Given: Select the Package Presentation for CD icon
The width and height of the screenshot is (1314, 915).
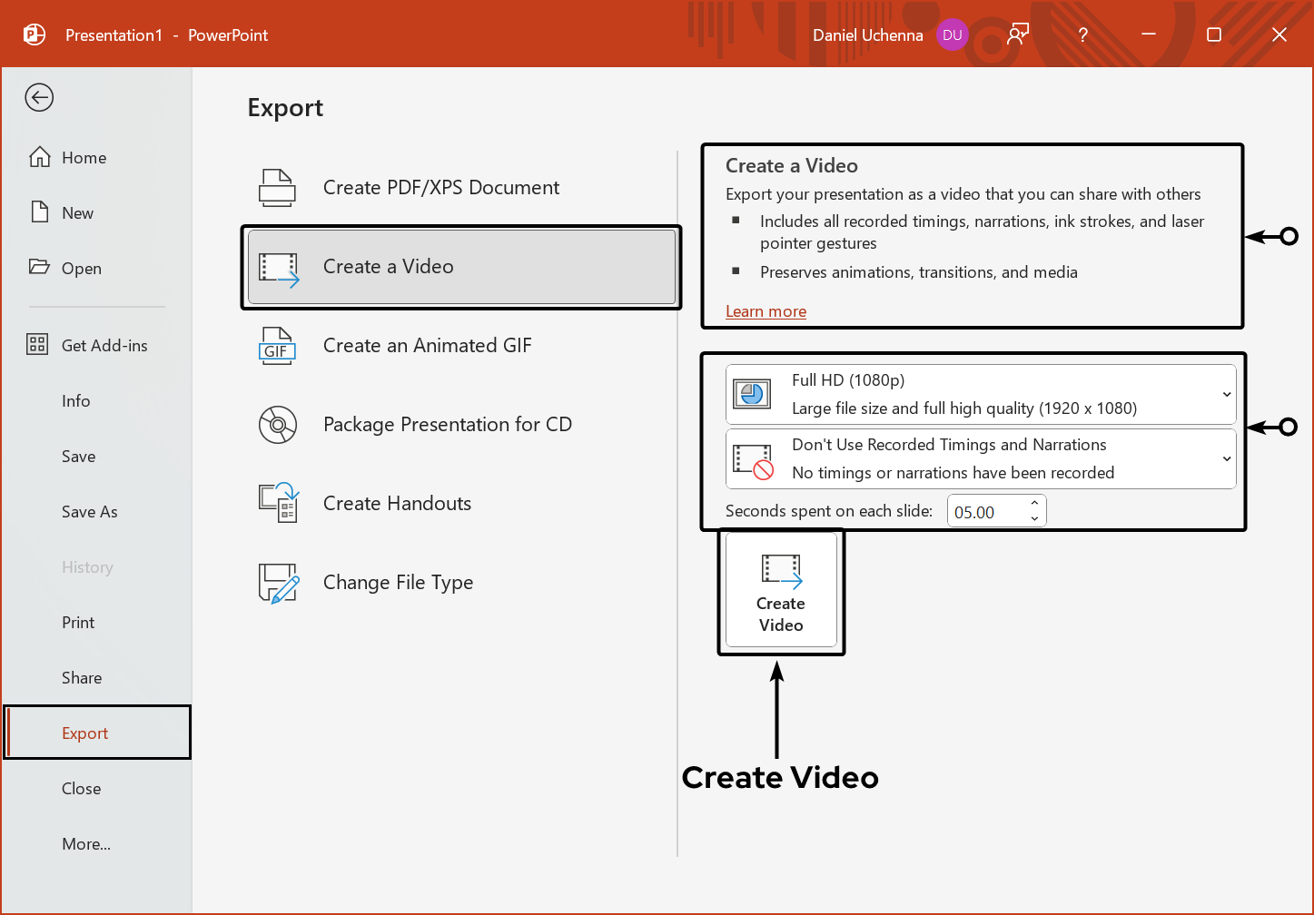Looking at the screenshot, I should pos(278,424).
